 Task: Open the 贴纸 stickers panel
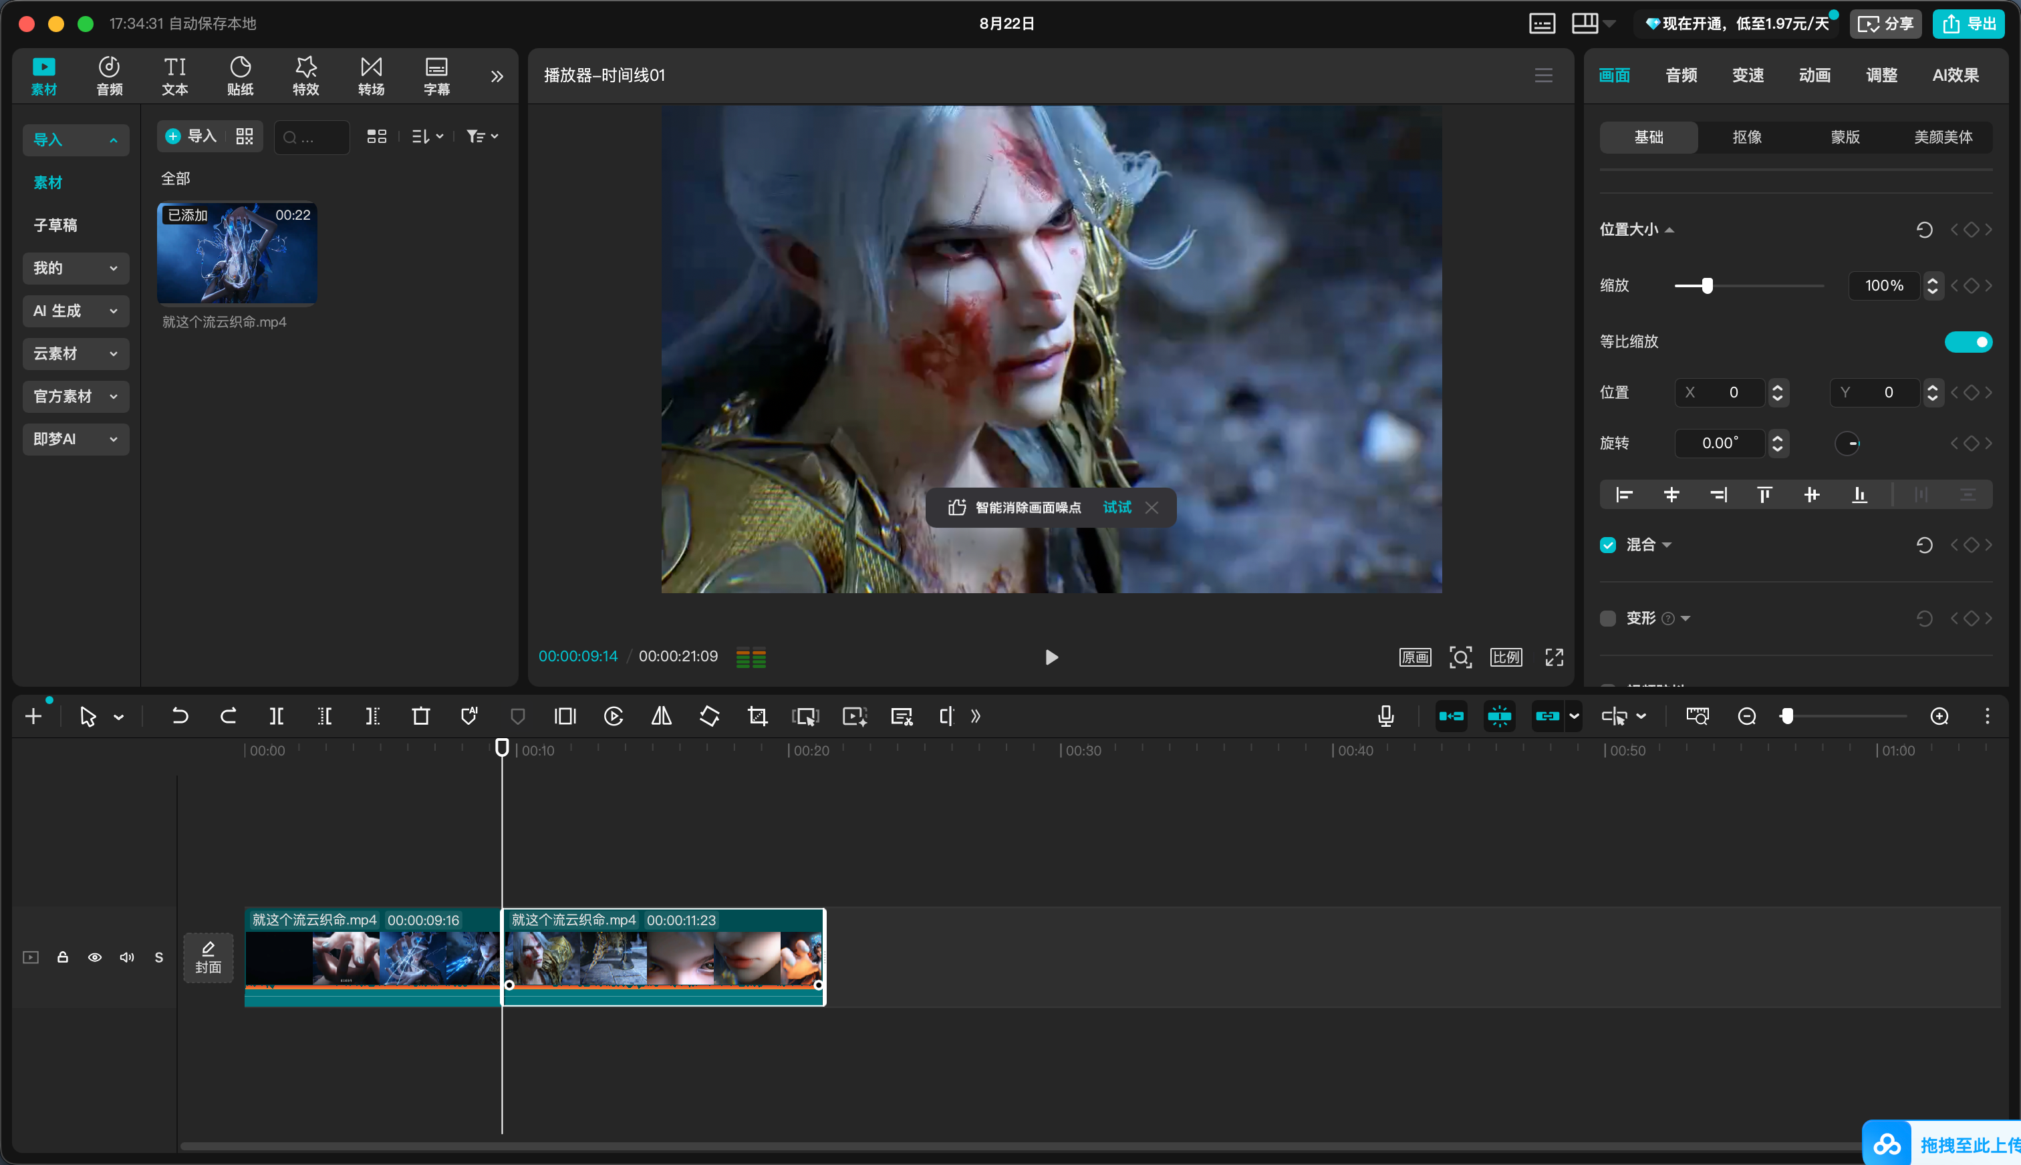pos(240,76)
